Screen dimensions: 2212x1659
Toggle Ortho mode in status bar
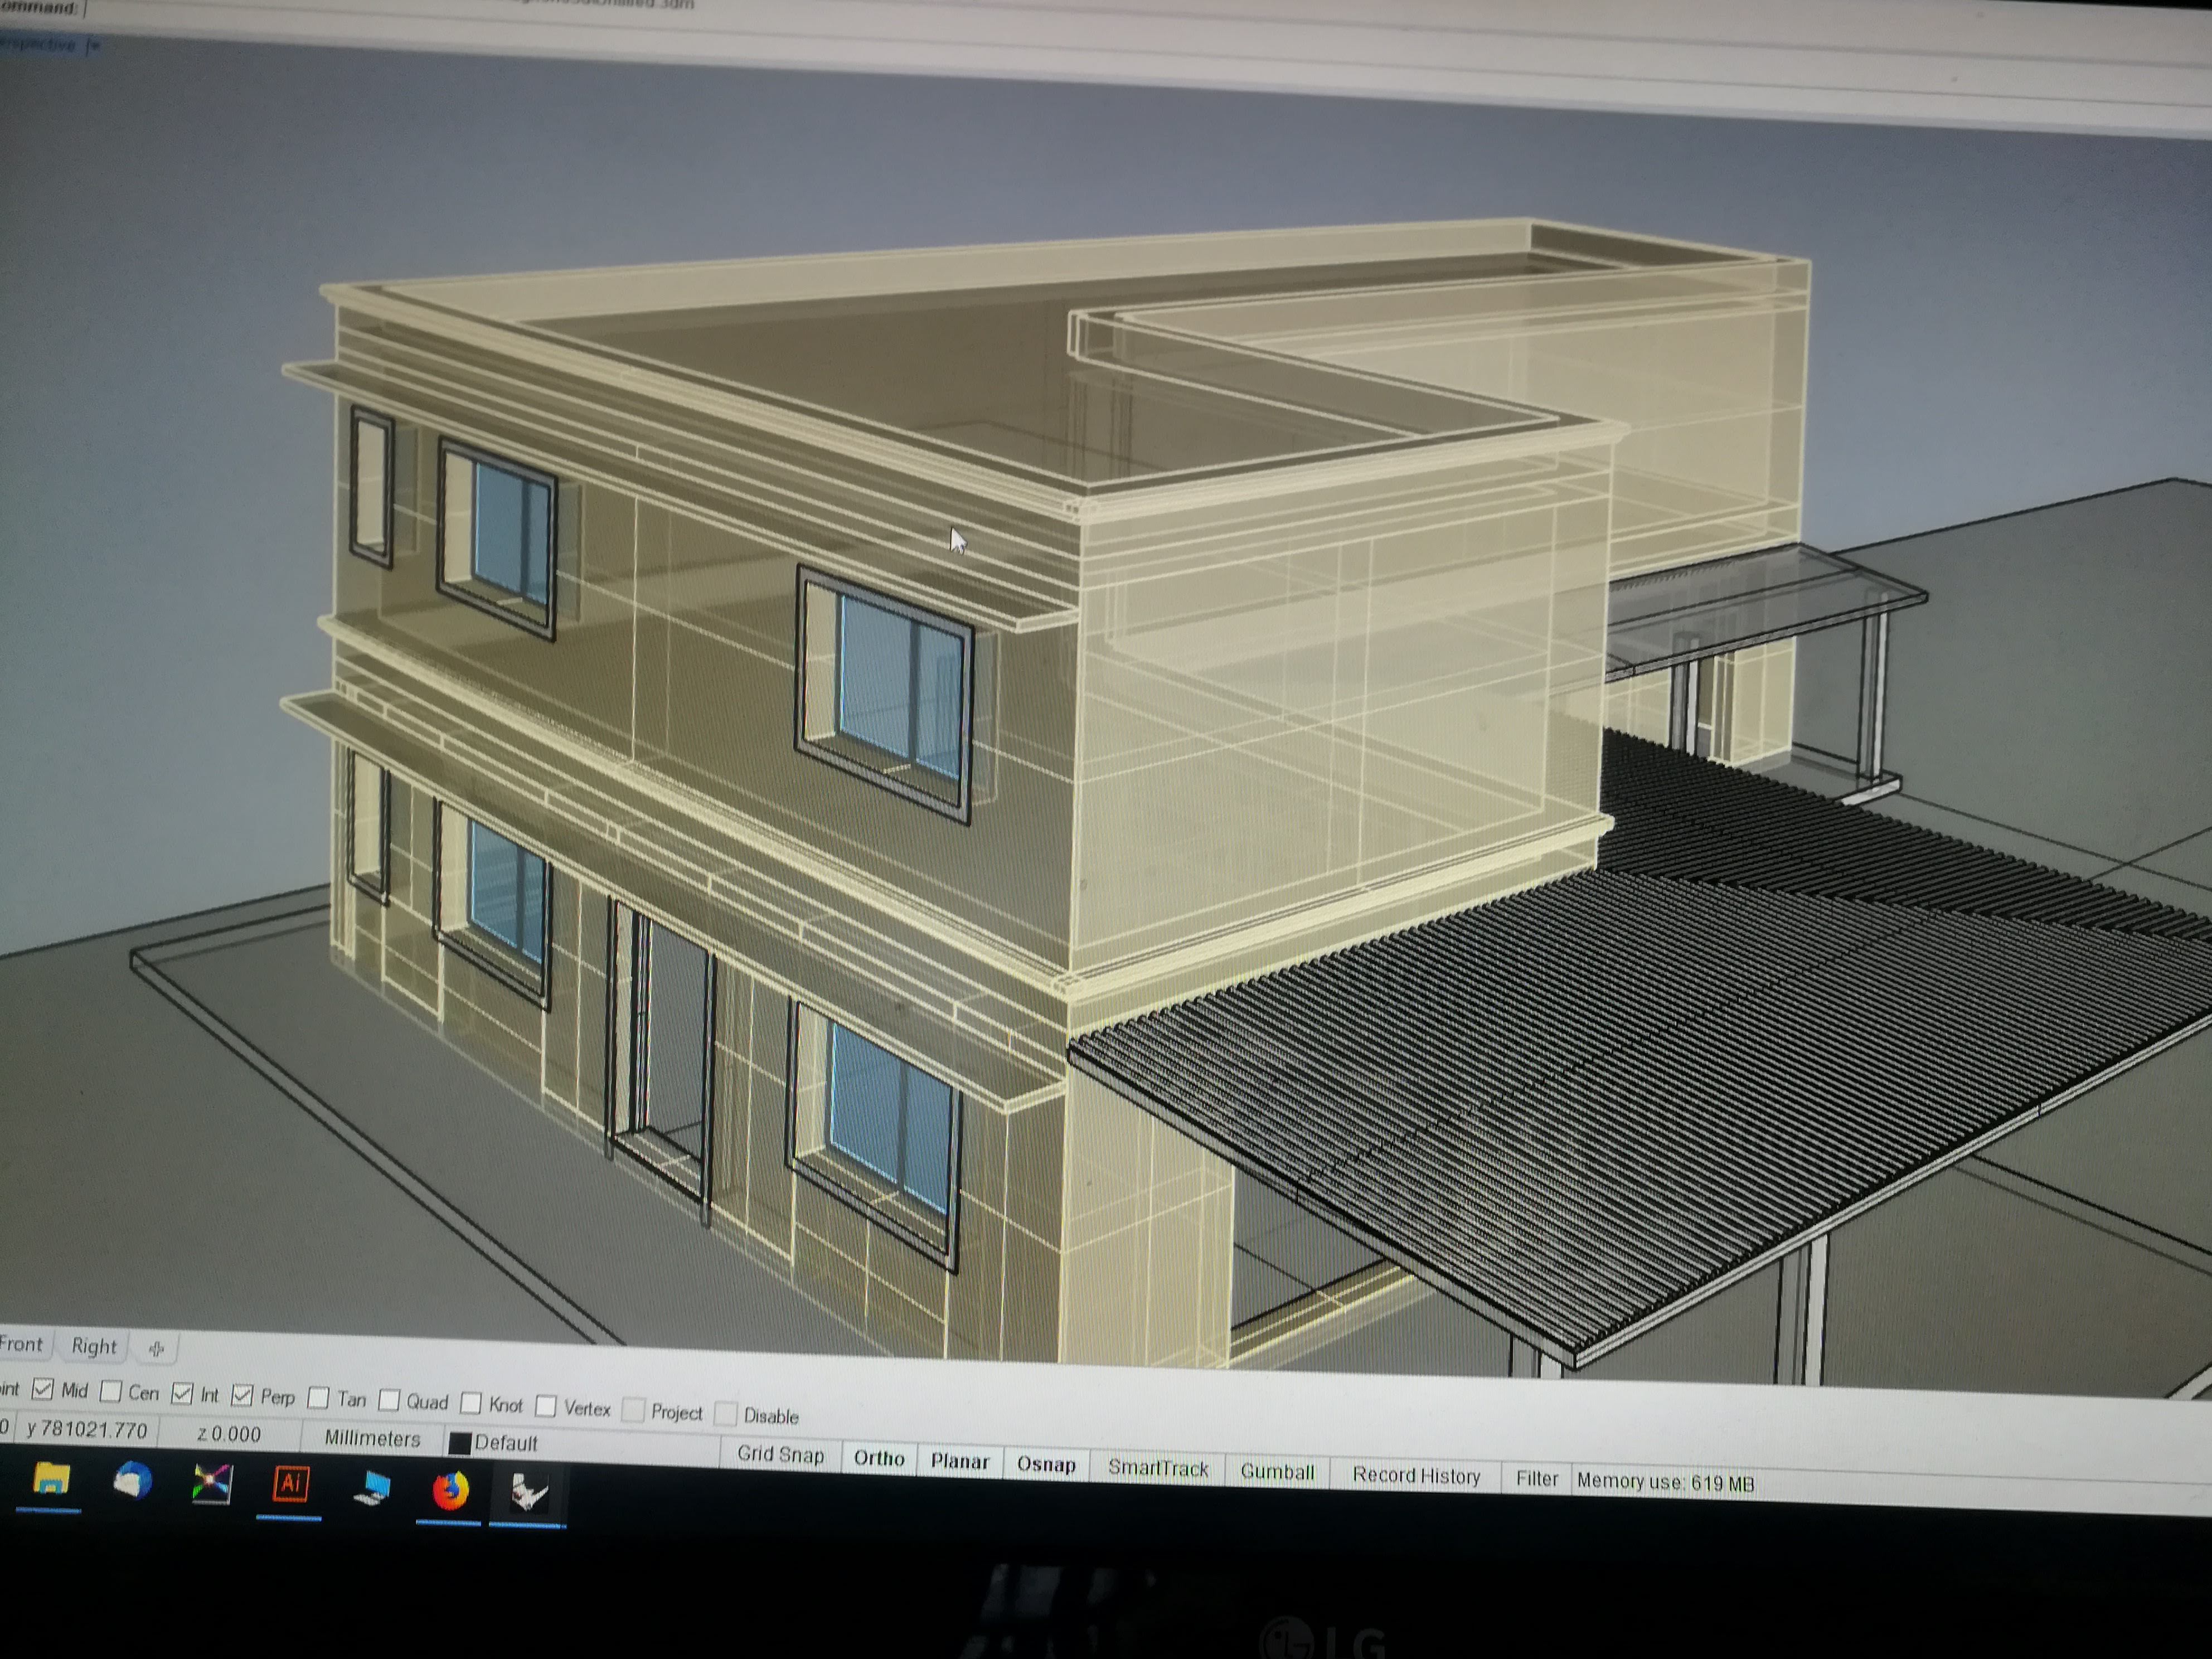click(879, 1458)
